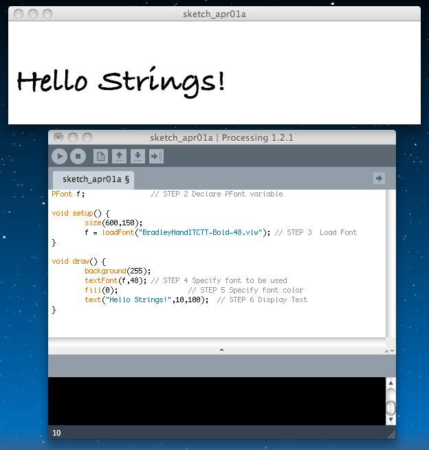Image resolution: width=429 pixels, height=450 pixels.
Task: Click the console collapse caret handle
Action: tap(221, 350)
